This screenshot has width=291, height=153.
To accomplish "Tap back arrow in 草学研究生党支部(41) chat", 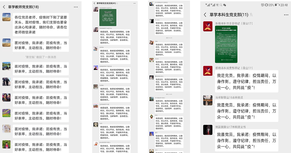I will pos(94,3).
